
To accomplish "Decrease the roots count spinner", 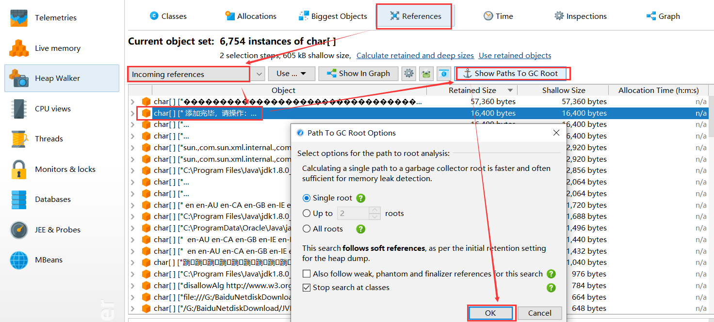I will pyautogui.click(x=374, y=216).
